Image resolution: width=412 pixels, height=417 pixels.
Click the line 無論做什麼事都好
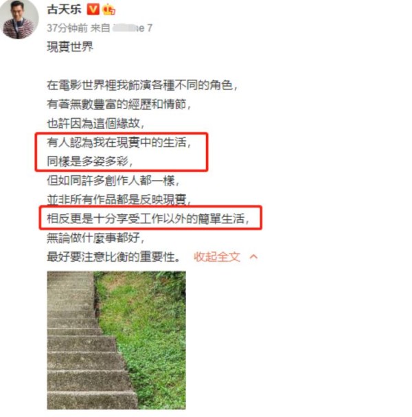coord(95,238)
